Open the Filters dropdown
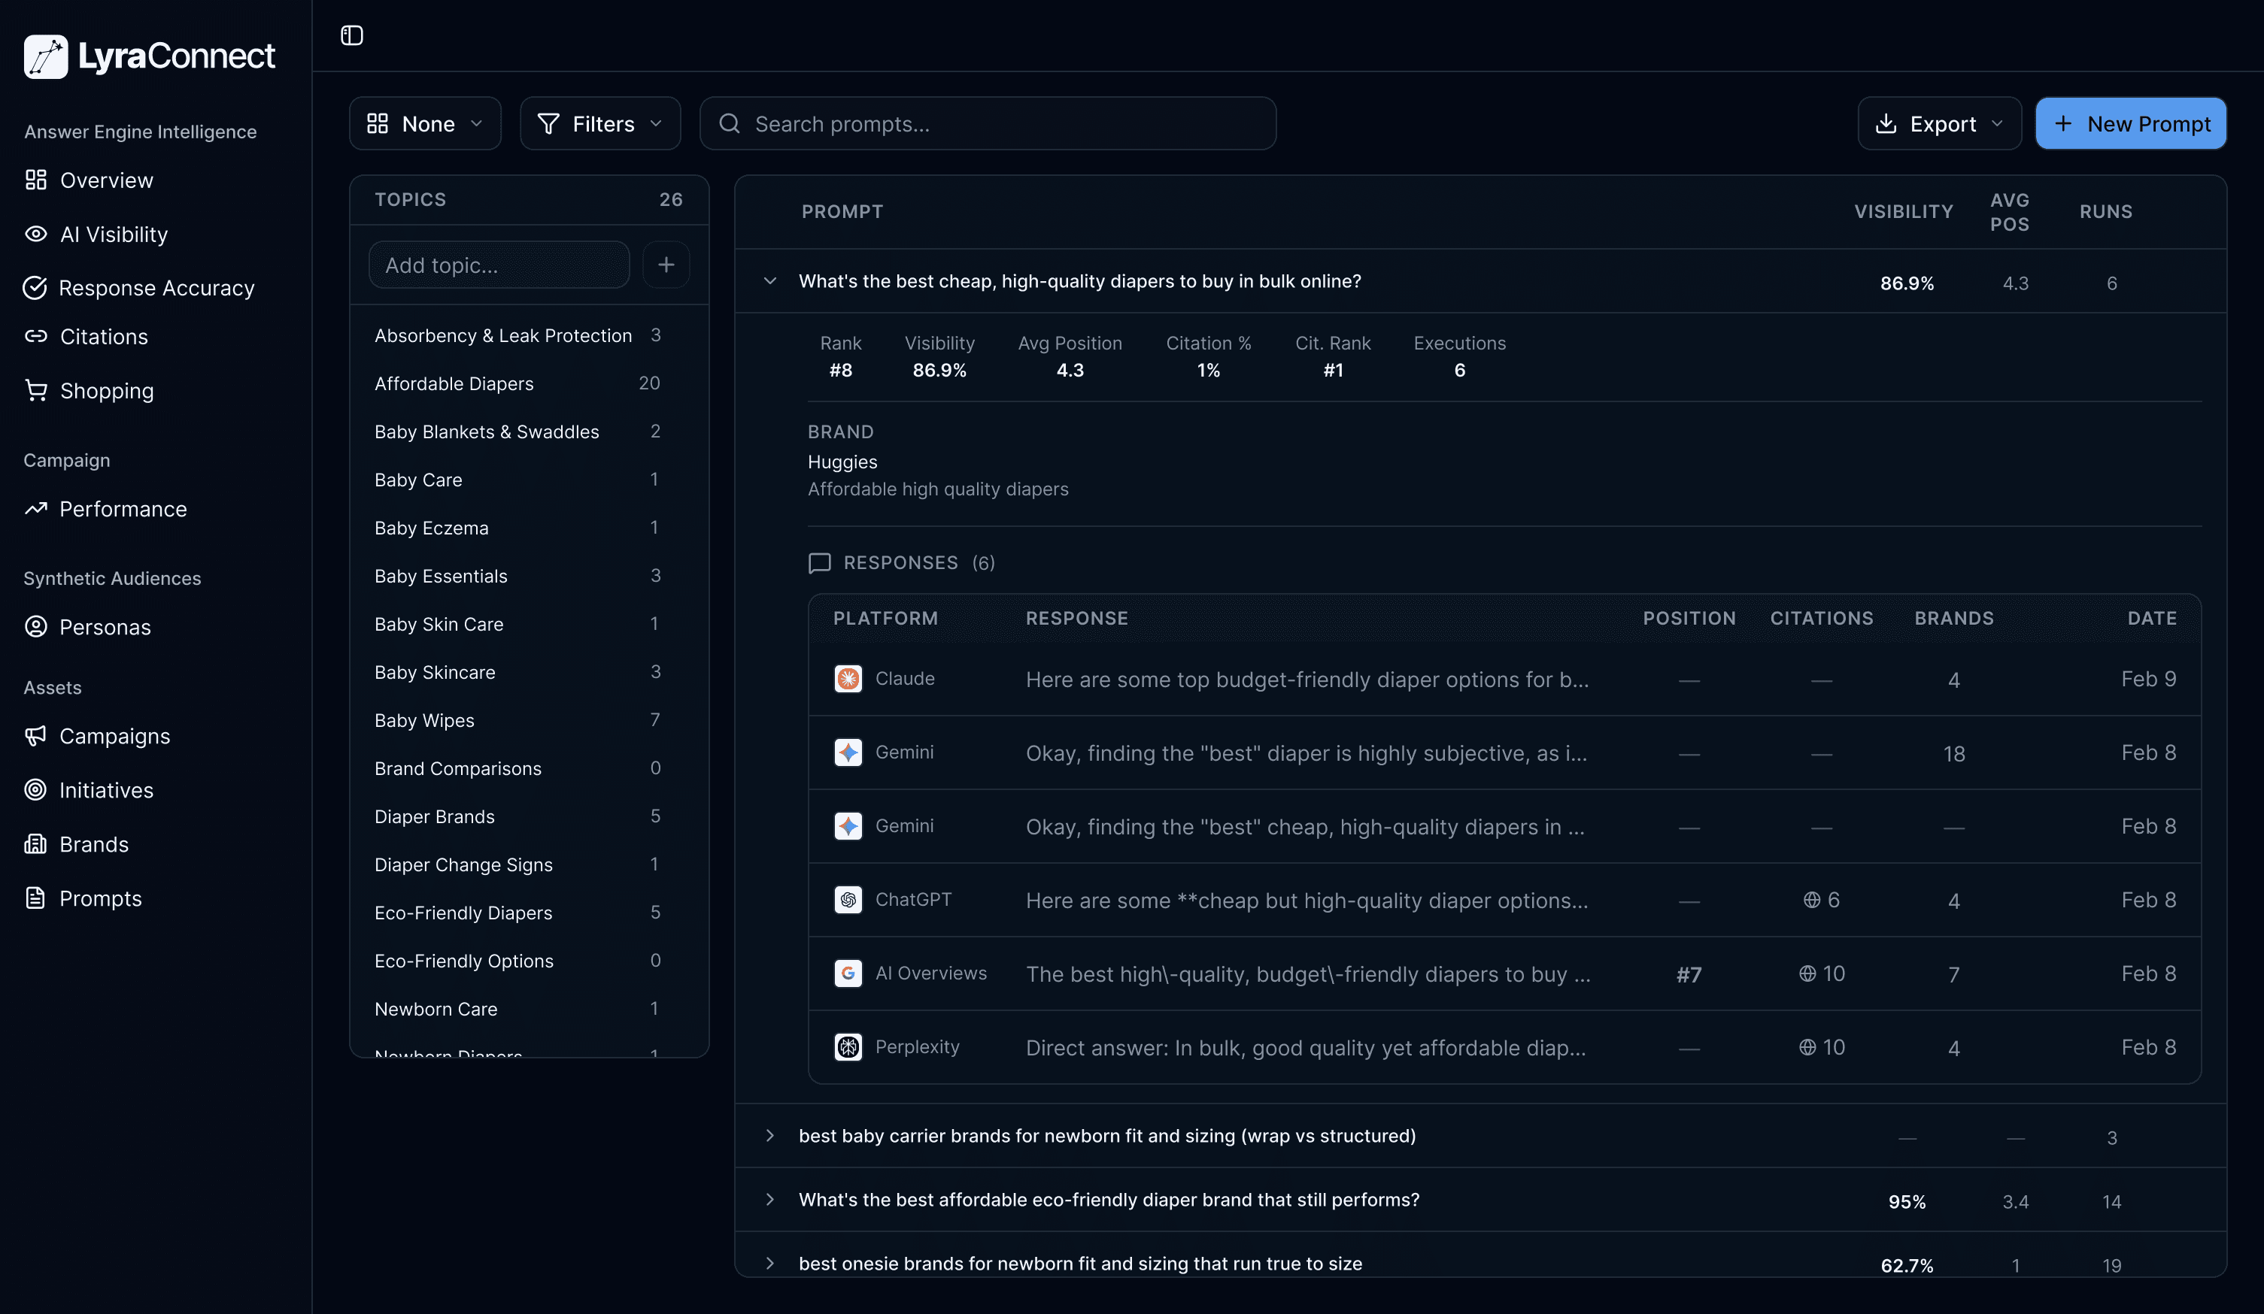The height and width of the screenshot is (1314, 2264). pyautogui.click(x=599, y=123)
